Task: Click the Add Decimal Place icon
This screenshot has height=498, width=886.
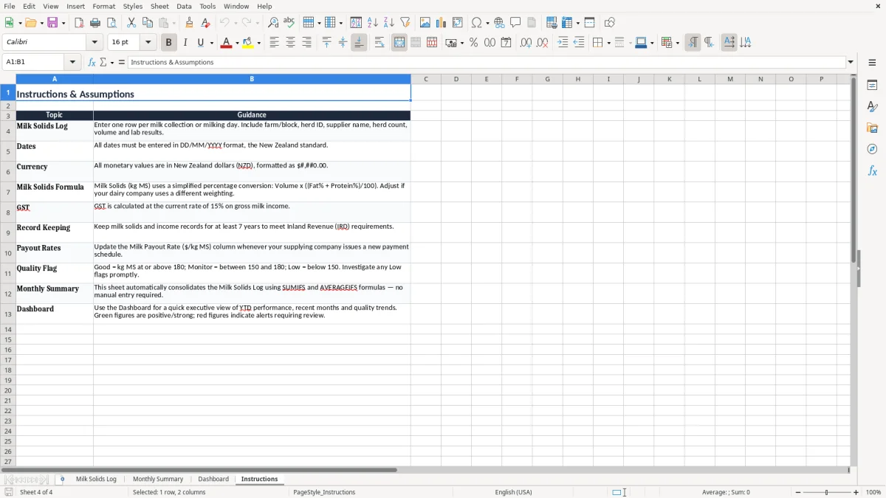Action: tap(526, 43)
